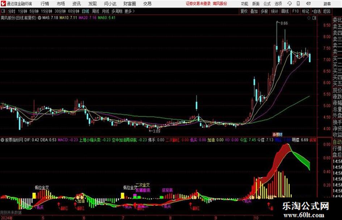
Task: Click the diamond icon on chart top-right
Action: (x=309, y=18)
